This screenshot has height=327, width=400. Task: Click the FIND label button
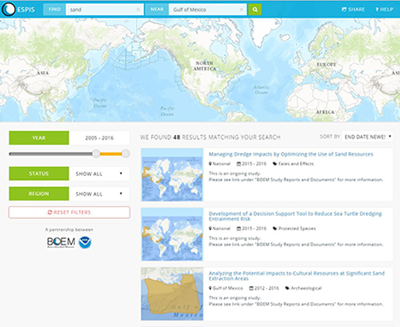point(54,10)
